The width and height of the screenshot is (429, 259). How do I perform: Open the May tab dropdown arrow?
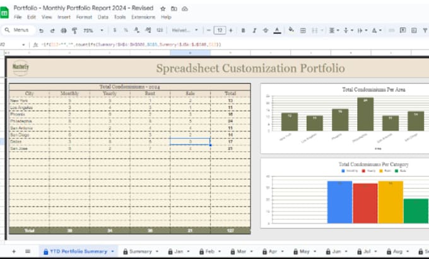(x=315, y=251)
